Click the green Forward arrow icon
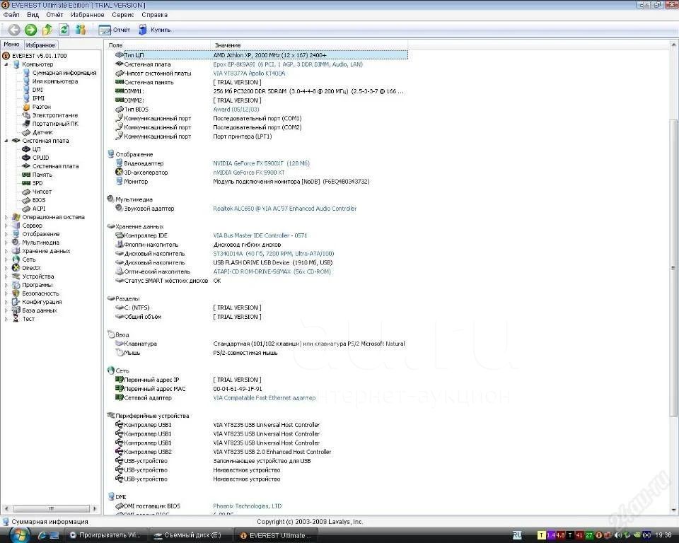The height and width of the screenshot is (543, 679). point(30,30)
